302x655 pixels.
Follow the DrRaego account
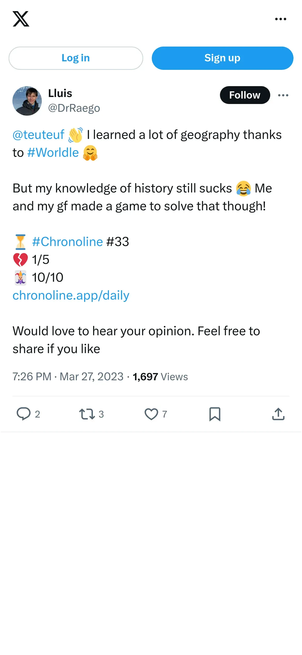pyautogui.click(x=245, y=95)
